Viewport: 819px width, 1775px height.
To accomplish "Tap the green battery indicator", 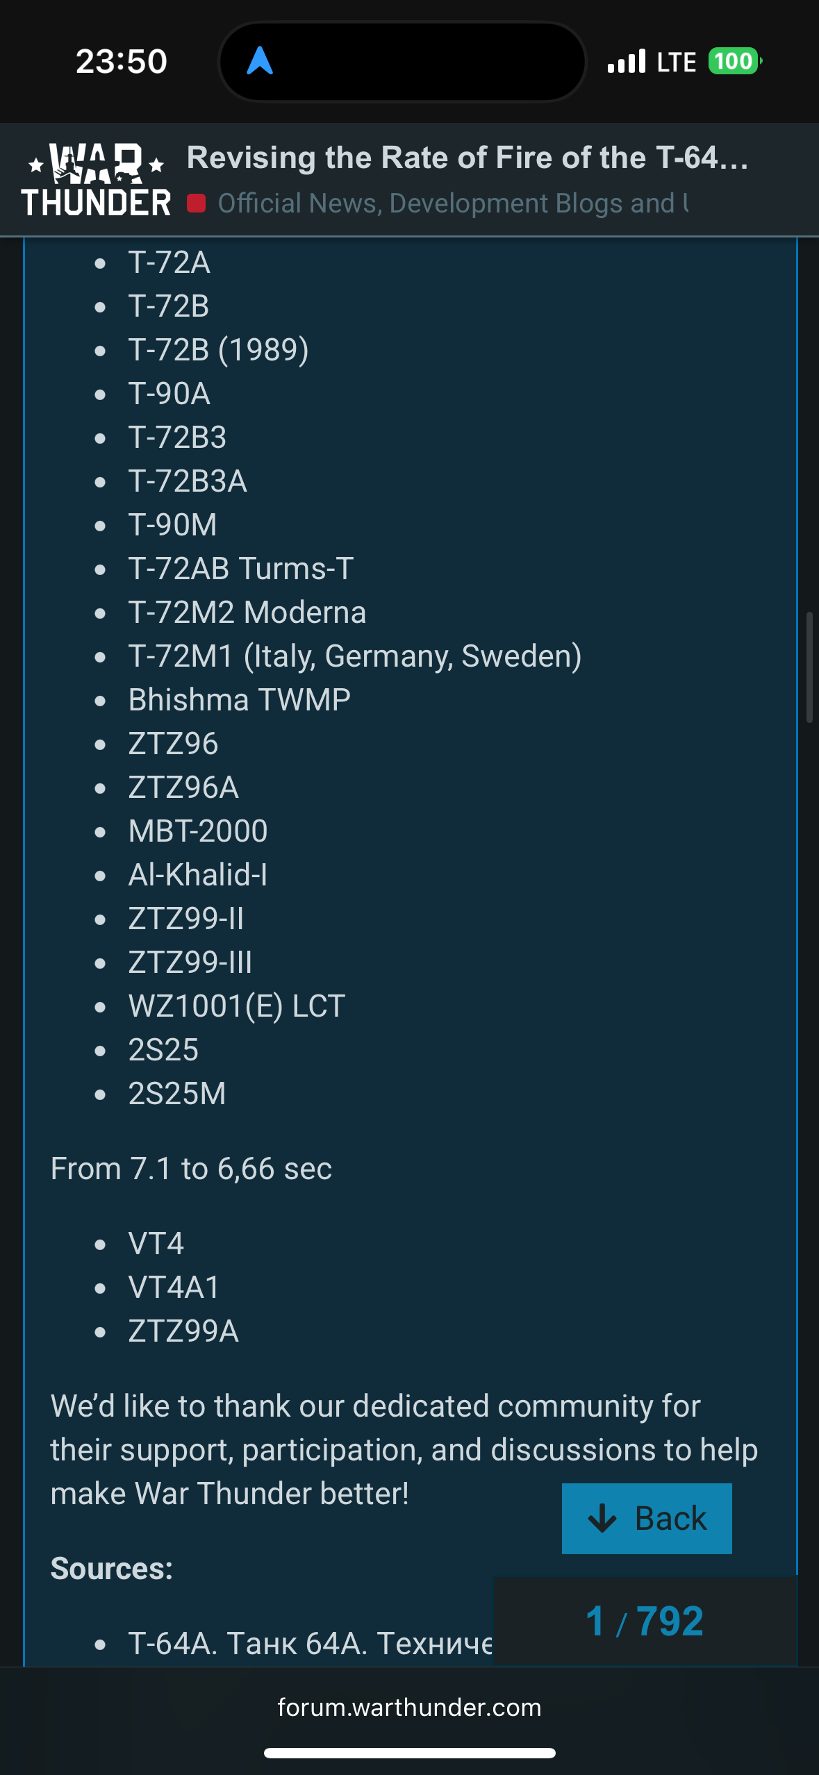I will tap(734, 61).
